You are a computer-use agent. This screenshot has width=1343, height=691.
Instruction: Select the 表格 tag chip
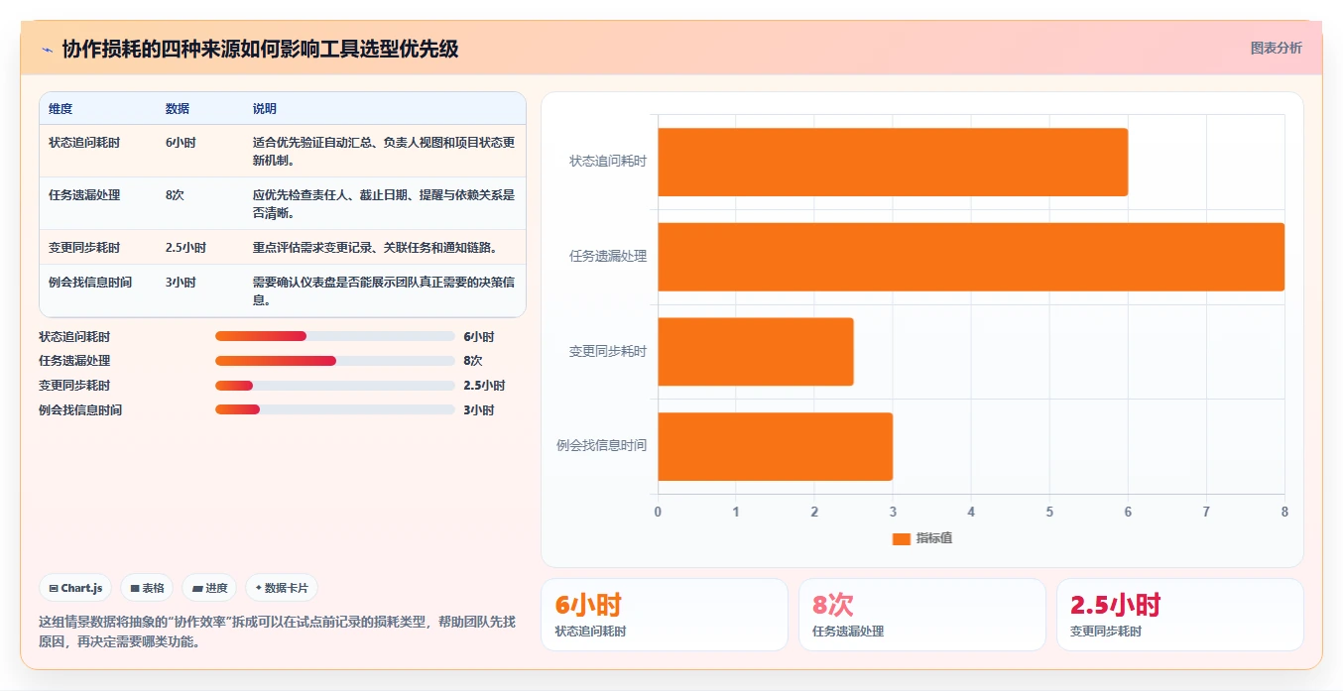pyautogui.click(x=147, y=588)
